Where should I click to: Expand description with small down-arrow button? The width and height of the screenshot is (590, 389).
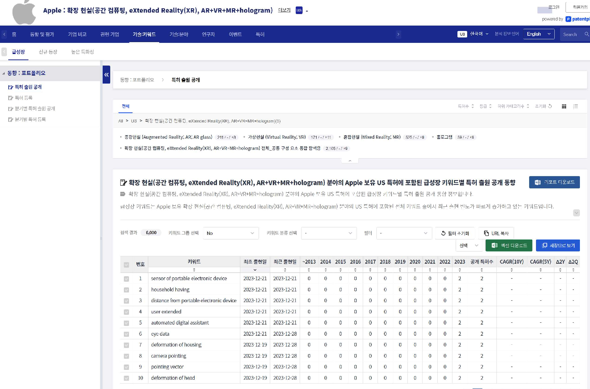576,213
